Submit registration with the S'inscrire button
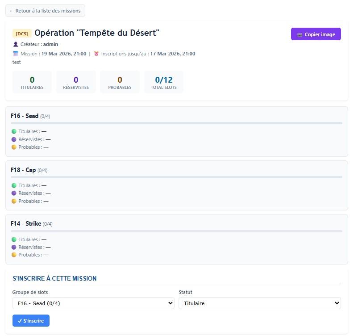The width and height of the screenshot is (362, 336). coord(31,321)
